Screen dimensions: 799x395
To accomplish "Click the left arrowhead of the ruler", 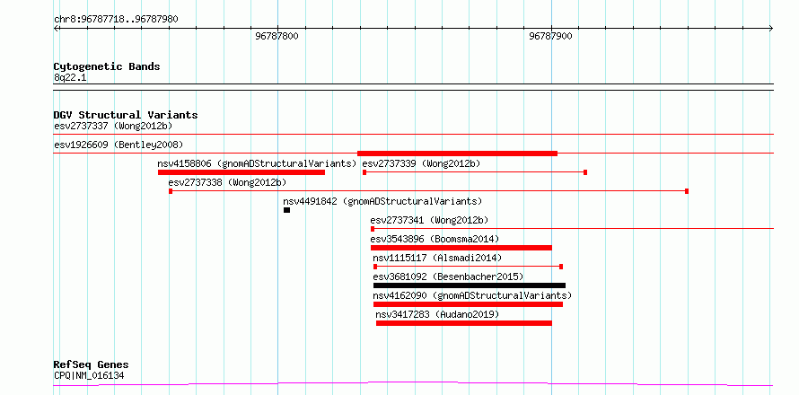I will coord(56,29).
